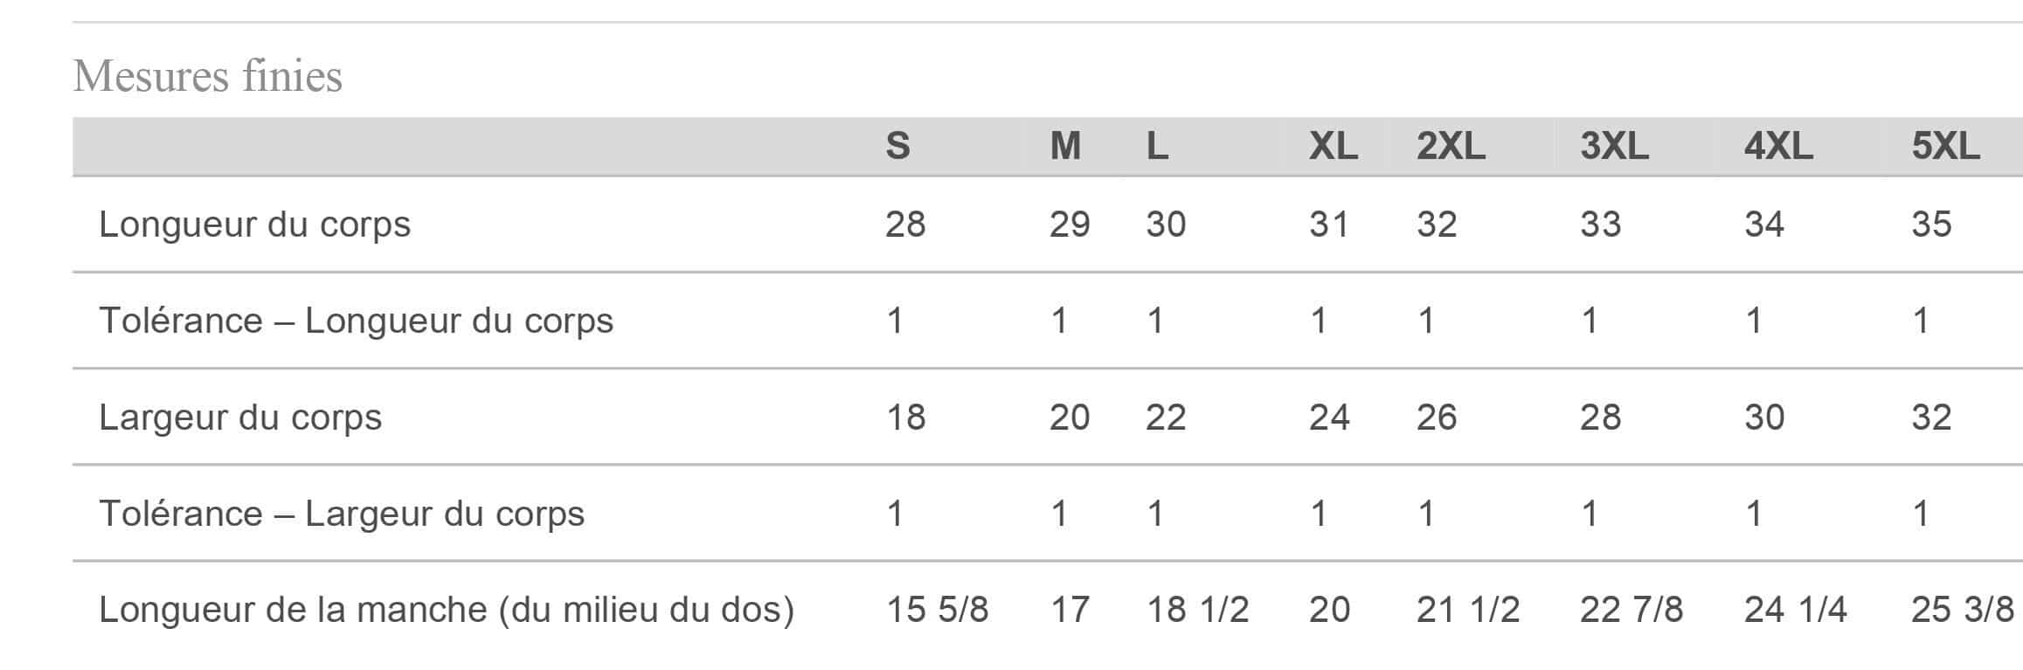Select the 5XL size column header
2023x670 pixels.
tap(1945, 146)
